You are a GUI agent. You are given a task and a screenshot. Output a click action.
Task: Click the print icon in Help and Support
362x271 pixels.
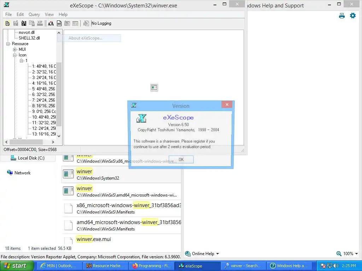[342, 16]
